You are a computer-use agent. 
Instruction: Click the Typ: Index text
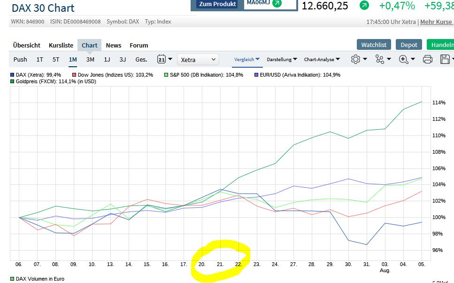pyautogui.click(x=158, y=22)
